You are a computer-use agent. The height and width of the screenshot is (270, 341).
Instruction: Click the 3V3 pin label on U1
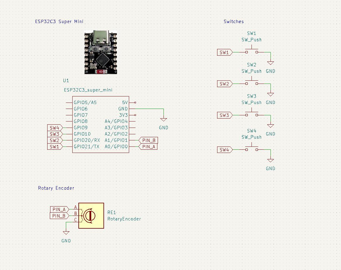pos(123,115)
